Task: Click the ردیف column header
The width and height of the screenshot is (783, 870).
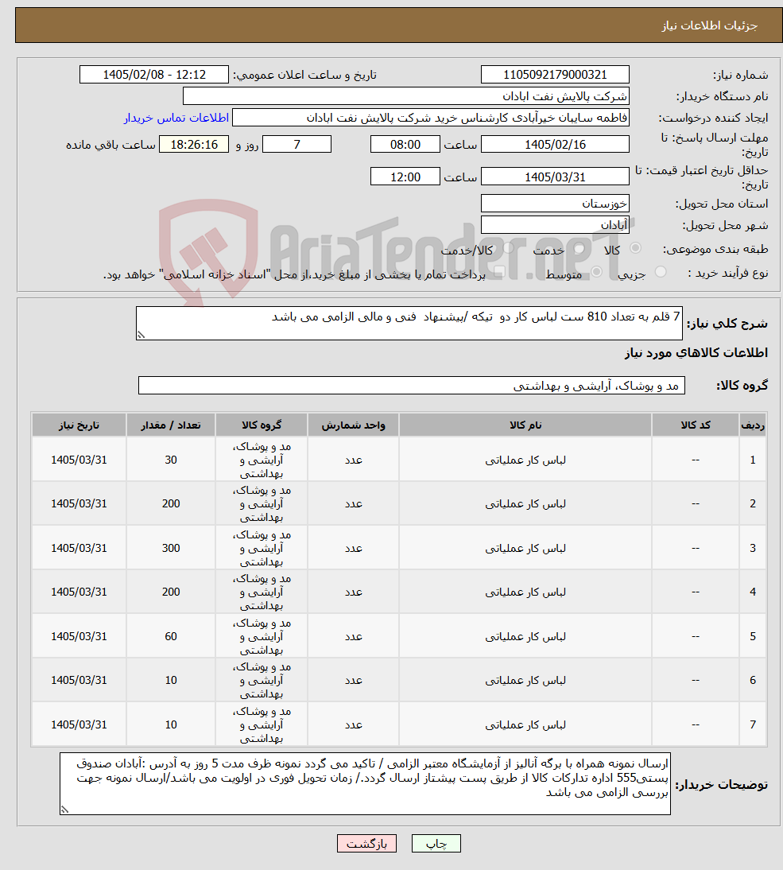Action: coord(753,425)
